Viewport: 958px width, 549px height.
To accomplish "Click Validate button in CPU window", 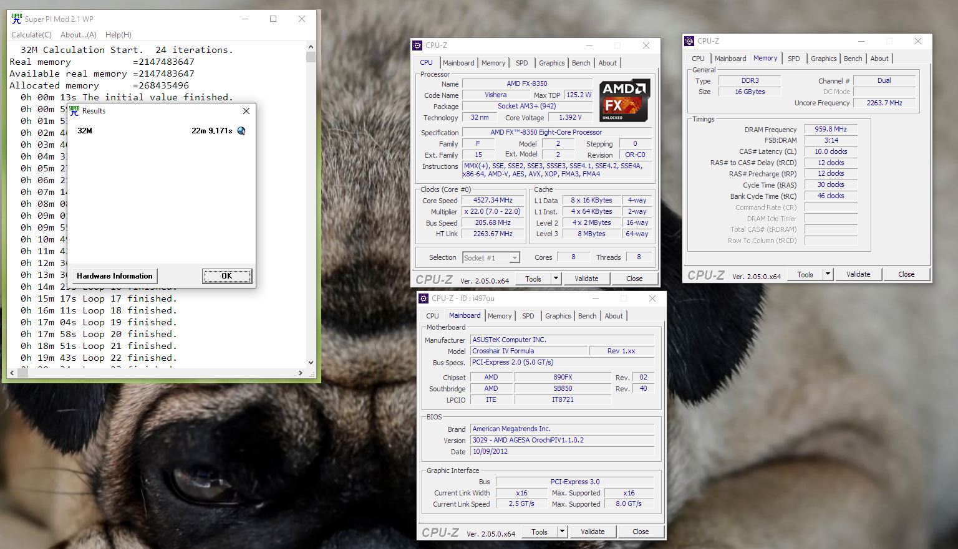I will click(x=586, y=279).
